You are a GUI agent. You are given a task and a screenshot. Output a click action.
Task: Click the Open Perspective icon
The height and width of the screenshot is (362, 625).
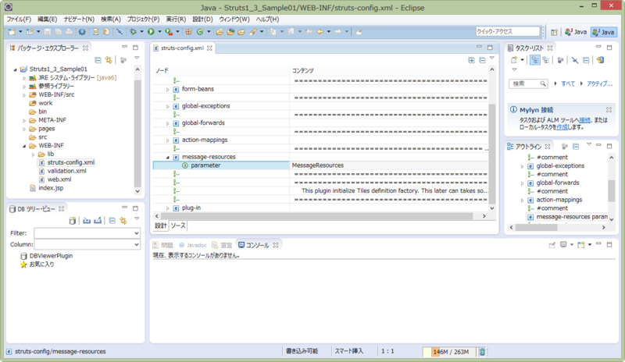pos(554,32)
